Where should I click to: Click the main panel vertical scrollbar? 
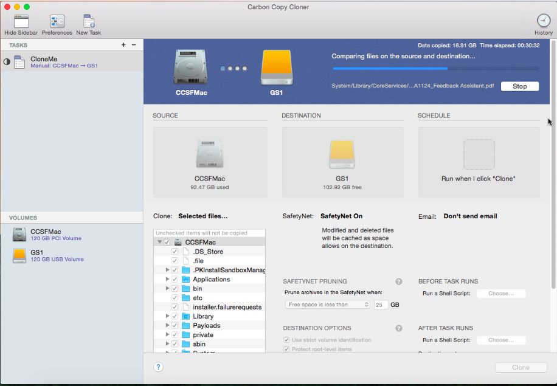click(553, 164)
